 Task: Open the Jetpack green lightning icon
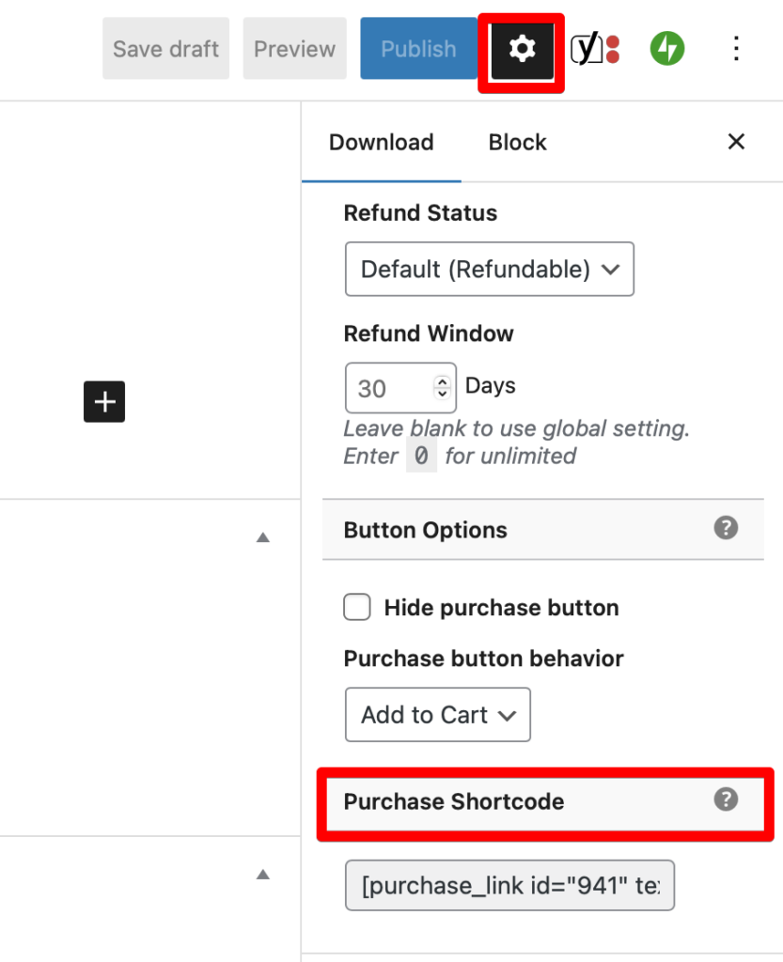(x=667, y=49)
